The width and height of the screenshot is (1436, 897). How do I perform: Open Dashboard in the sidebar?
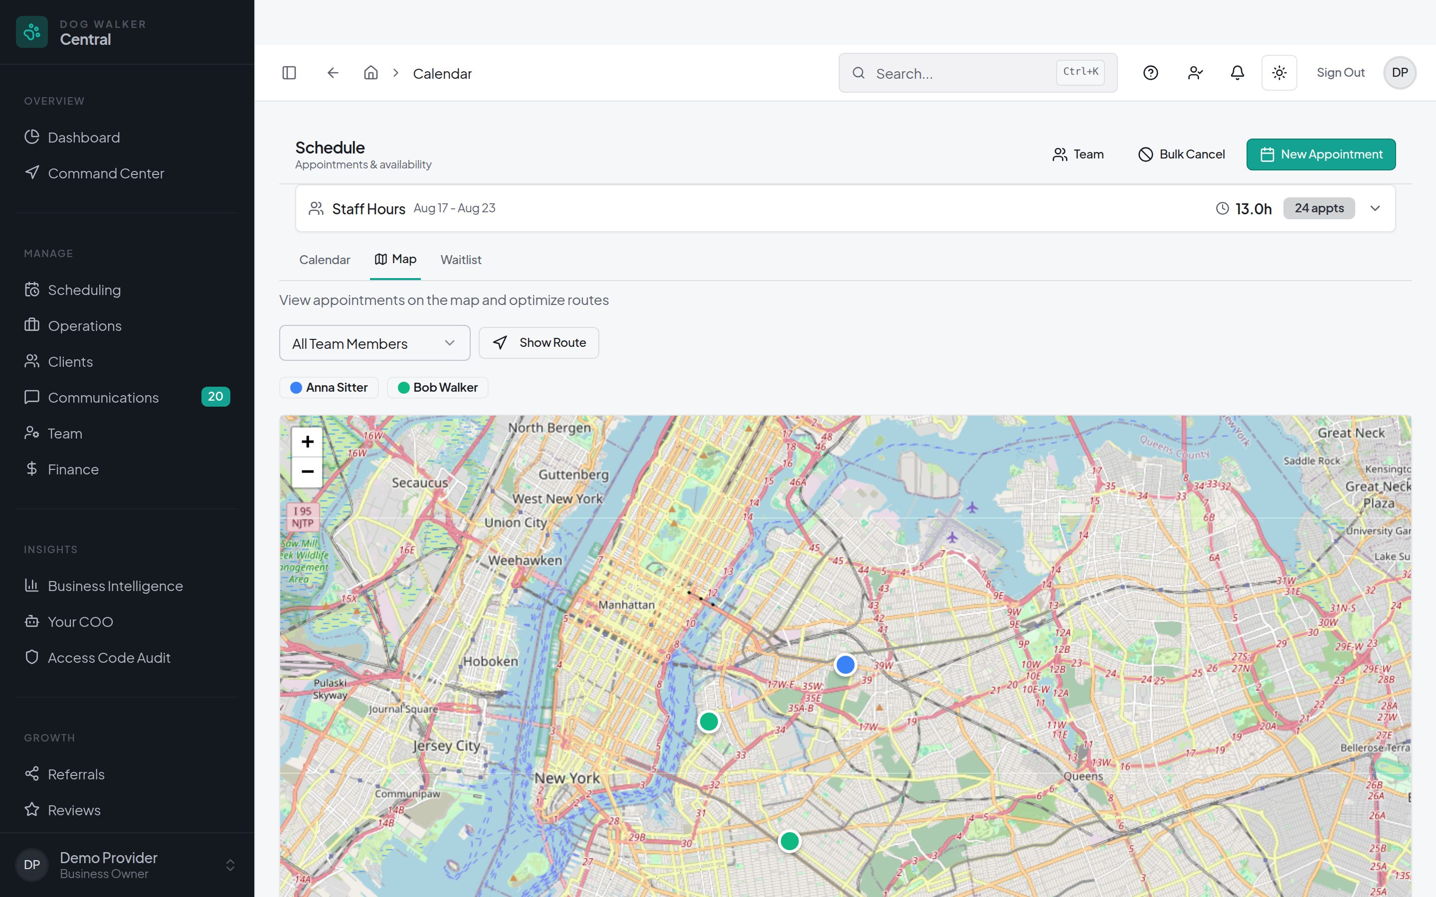point(127,138)
